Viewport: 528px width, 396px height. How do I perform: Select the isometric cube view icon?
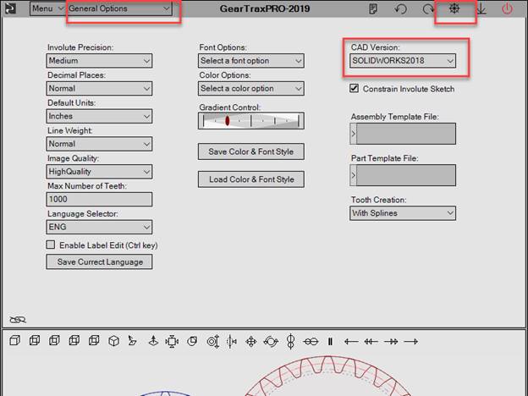coord(114,341)
